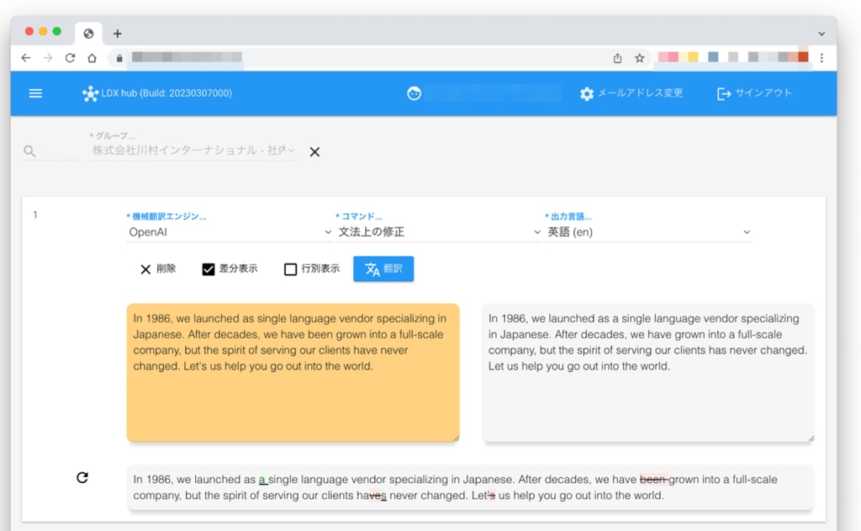The image size is (861, 531).
Task: Enable the 行別表示 checkbox
Action: coord(290,269)
